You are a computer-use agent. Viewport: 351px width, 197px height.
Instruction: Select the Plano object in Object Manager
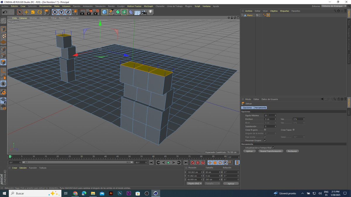pyautogui.click(x=250, y=15)
